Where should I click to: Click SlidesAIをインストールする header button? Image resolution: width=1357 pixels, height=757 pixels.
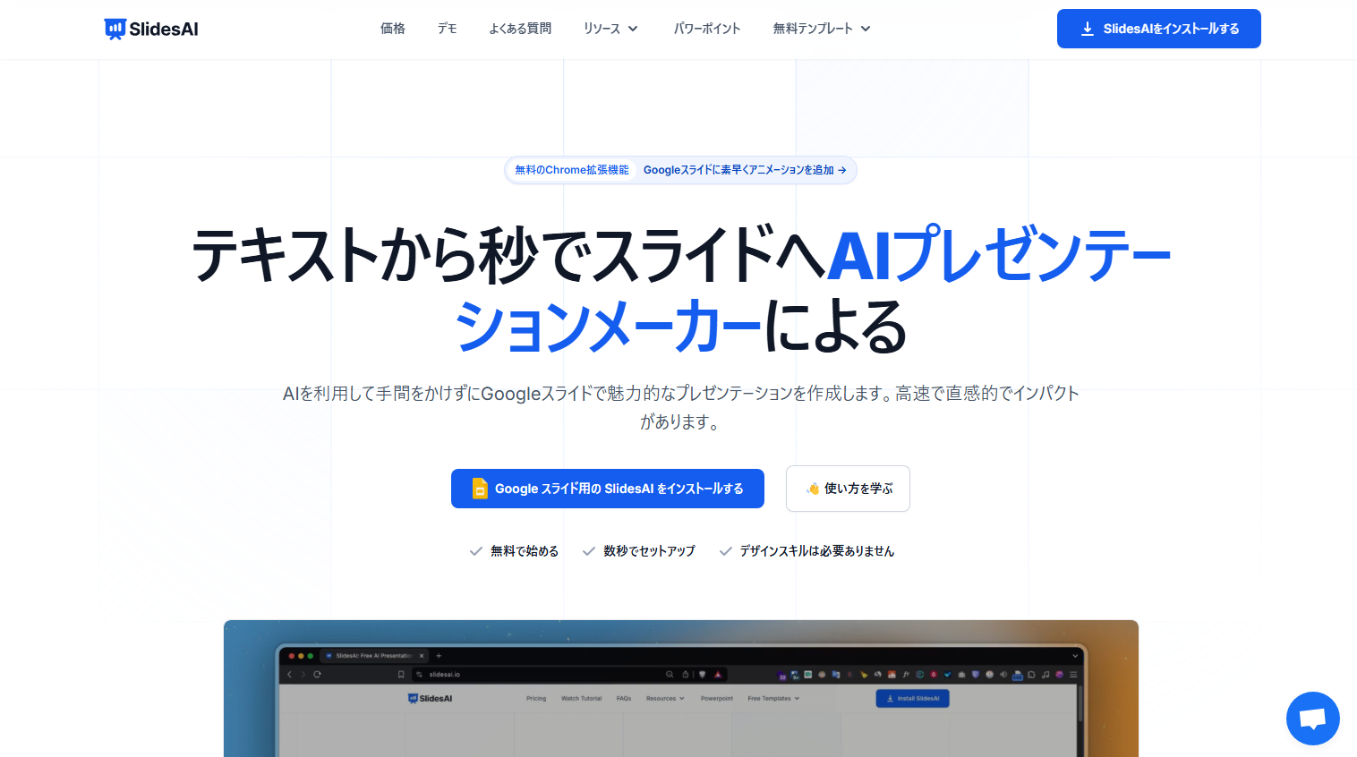point(1158,29)
